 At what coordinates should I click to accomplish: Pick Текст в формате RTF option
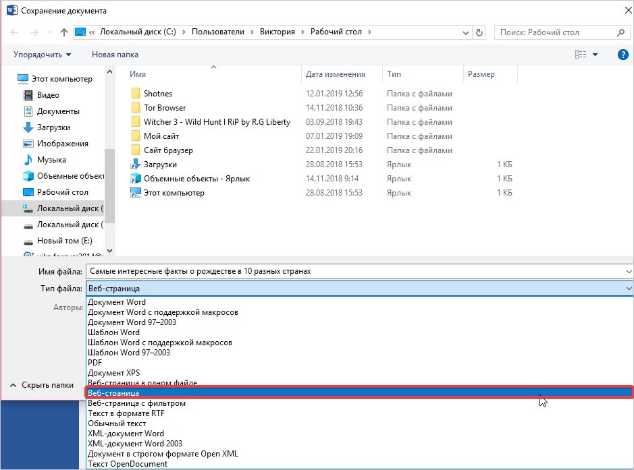coord(127,413)
